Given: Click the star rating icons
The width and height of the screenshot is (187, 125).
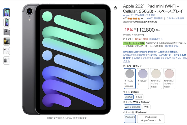Looking at the screenshot, I should click(133, 18).
